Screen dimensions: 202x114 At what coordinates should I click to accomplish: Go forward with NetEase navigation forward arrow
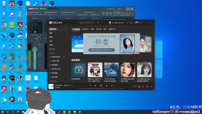click(76, 23)
